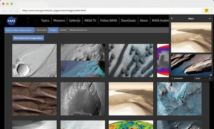Open the About menu

pos(144,21)
